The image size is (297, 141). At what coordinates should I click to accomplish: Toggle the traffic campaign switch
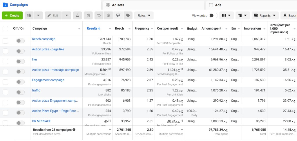pyautogui.click(x=21, y=92)
